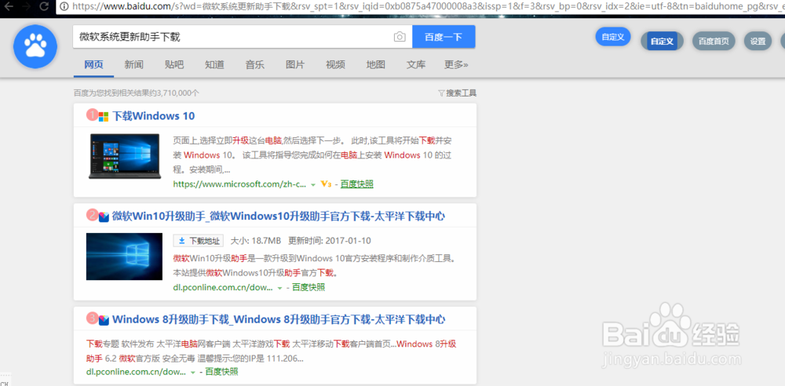This screenshot has width=785, height=386.
Task: Go forward with browser forward arrow
Action: [26, 6]
